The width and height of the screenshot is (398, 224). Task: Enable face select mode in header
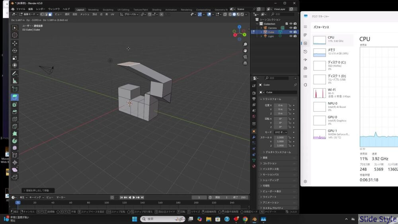50,14
